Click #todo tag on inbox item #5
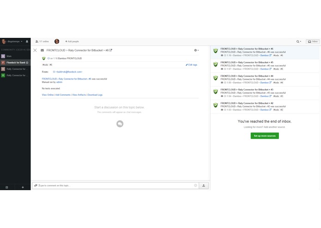This screenshot has width=321, height=228. point(276,69)
